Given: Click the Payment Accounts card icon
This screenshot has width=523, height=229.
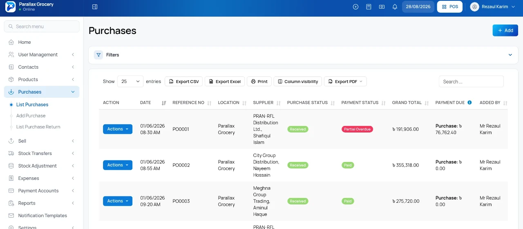Looking at the screenshot, I should coord(11,191).
